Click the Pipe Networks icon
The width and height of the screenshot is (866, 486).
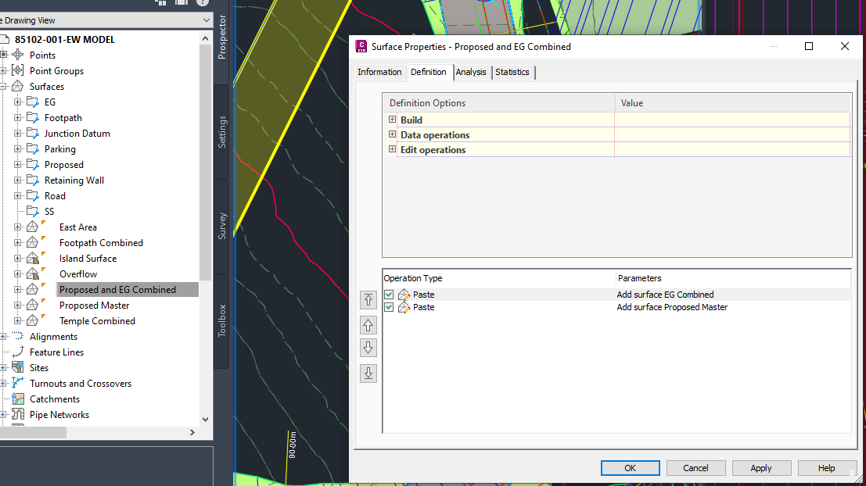point(17,414)
